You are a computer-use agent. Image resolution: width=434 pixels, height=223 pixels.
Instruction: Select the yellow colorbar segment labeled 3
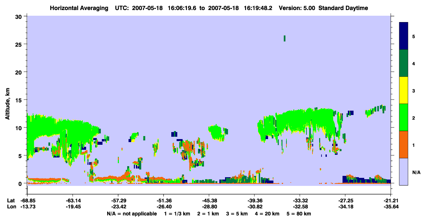click(x=404, y=90)
